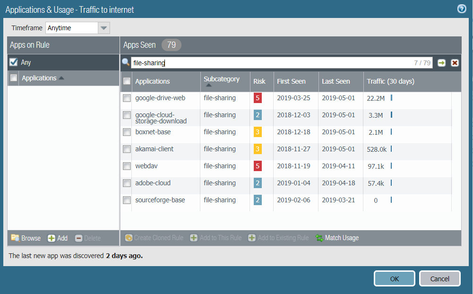The width and height of the screenshot is (473, 294).
Task: Check the google-cloud-storage-download row checkbox
Action: coord(127,115)
